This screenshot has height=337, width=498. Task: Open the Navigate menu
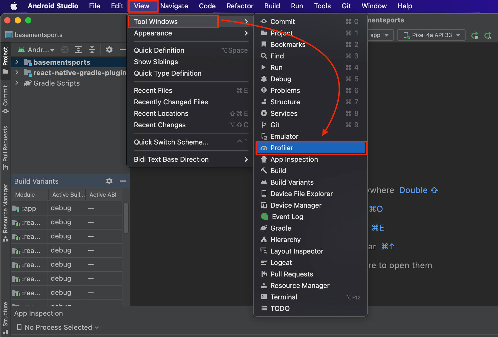(x=174, y=6)
